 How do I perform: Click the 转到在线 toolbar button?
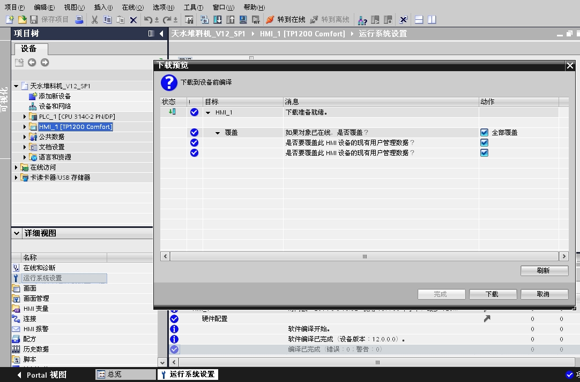point(286,20)
